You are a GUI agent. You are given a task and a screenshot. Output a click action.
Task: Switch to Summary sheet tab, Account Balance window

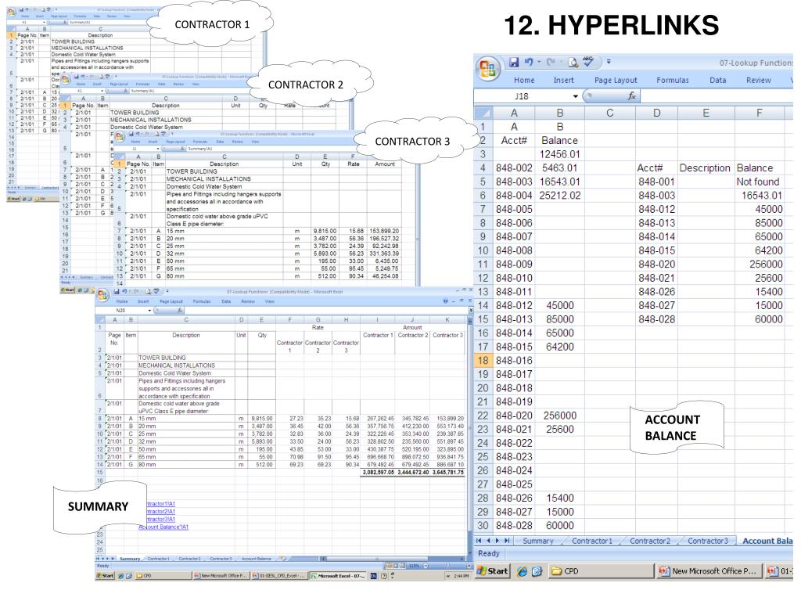(x=538, y=541)
